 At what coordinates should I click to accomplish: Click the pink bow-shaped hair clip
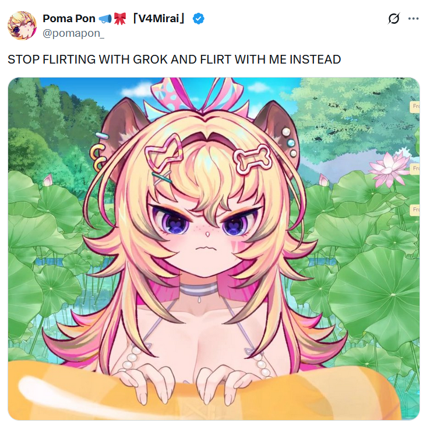point(164,153)
